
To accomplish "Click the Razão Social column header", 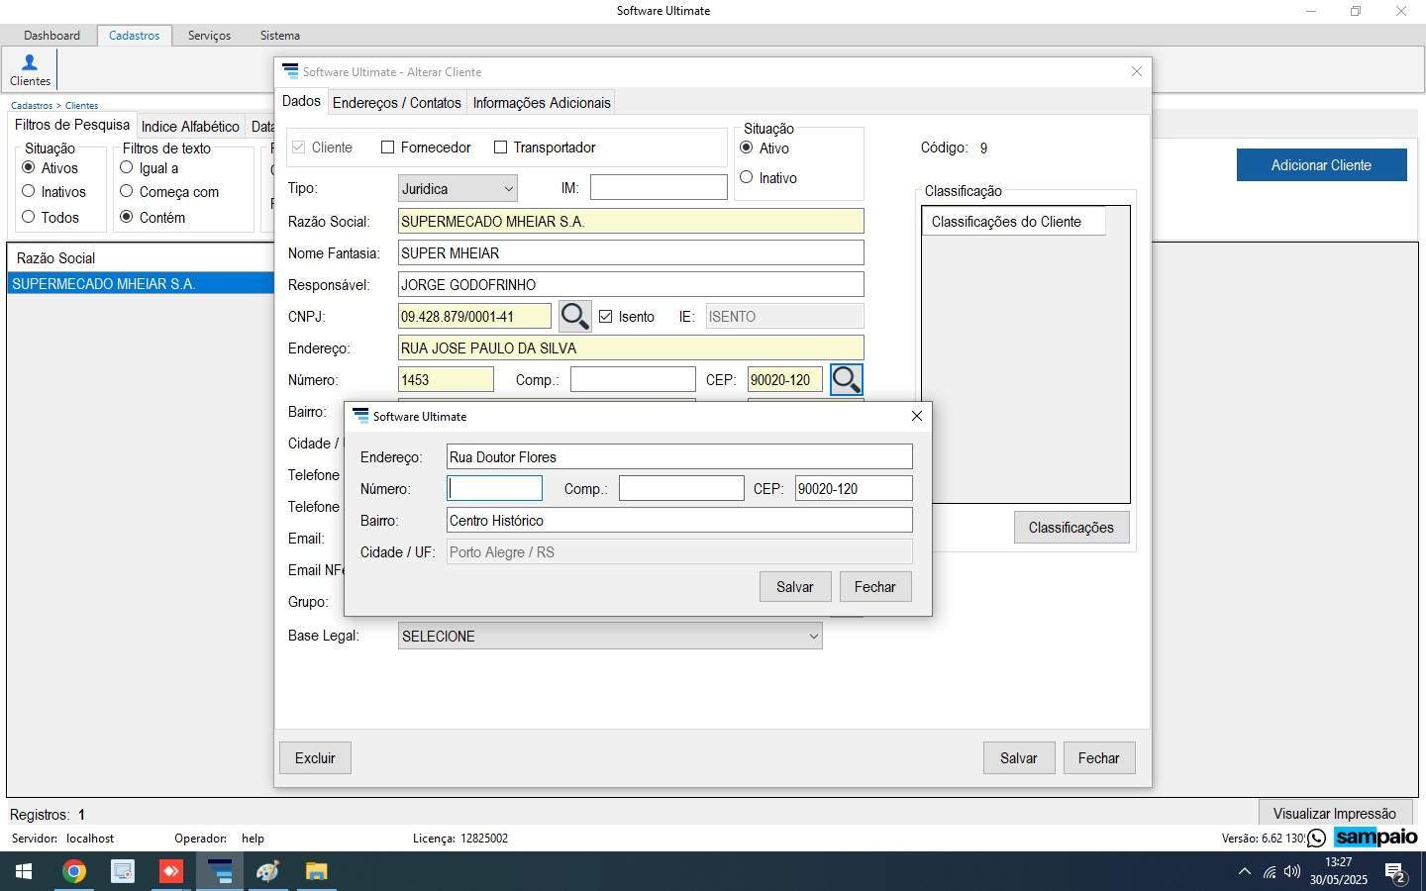I will (141, 257).
